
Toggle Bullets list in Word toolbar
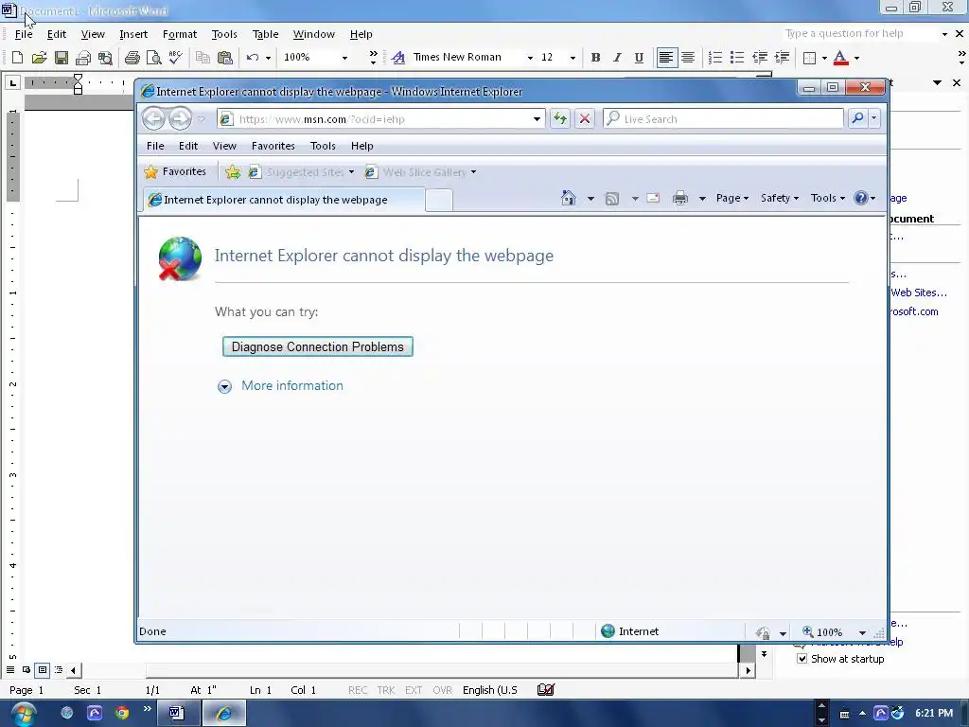click(x=737, y=58)
